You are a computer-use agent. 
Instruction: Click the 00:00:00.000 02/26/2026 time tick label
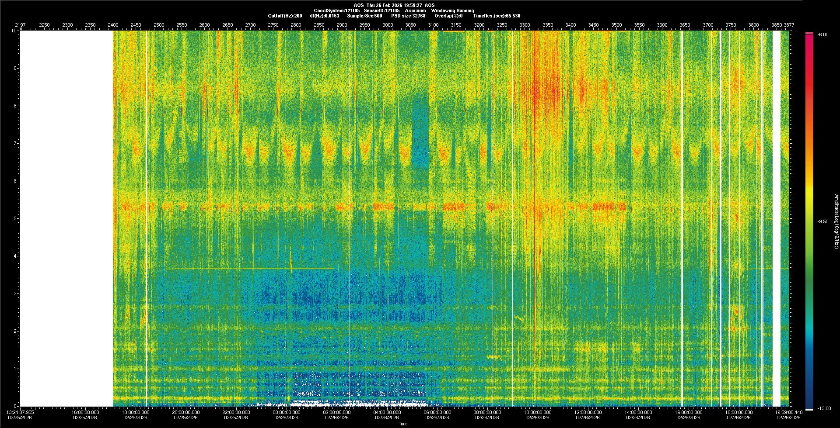tap(287, 414)
